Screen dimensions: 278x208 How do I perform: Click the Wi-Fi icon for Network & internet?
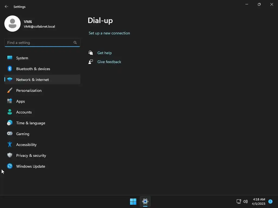[x=10, y=79]
